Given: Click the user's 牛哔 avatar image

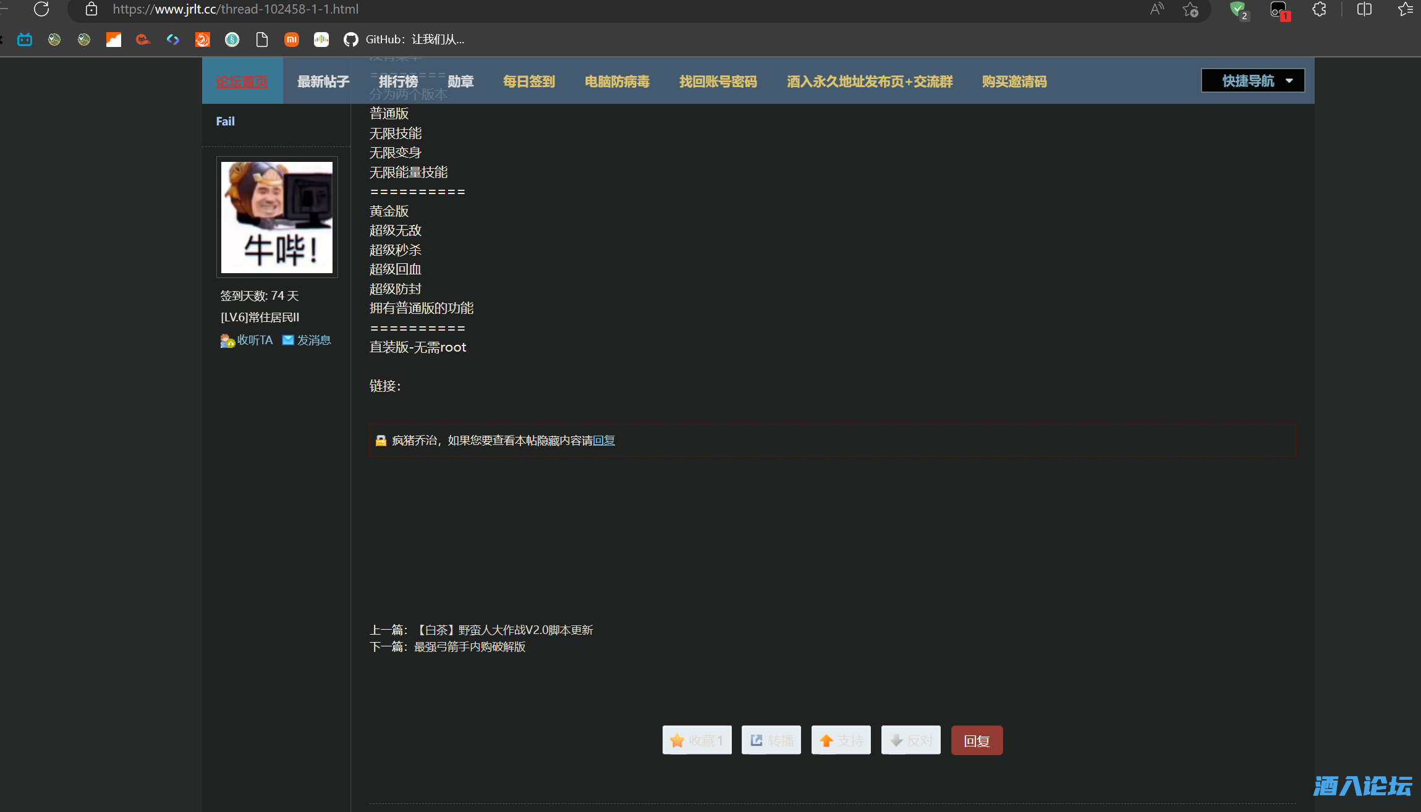Looking at the screenshot, I should pyautogui.click(x=277, y=218).
